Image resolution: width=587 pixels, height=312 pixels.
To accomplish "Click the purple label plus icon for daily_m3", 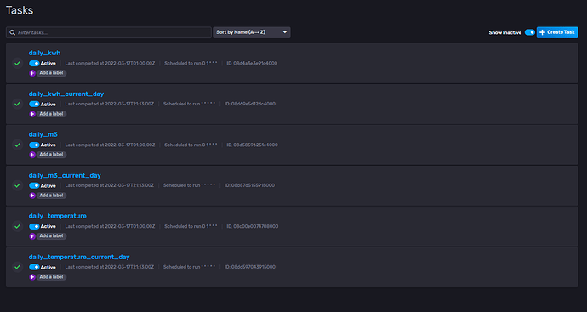I will 32,155.
